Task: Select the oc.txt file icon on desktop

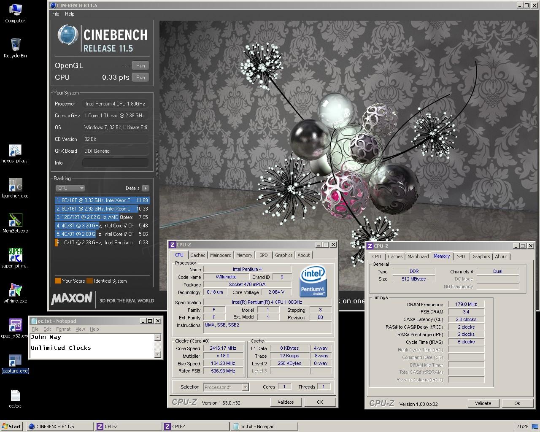Action: pos(15,398)
